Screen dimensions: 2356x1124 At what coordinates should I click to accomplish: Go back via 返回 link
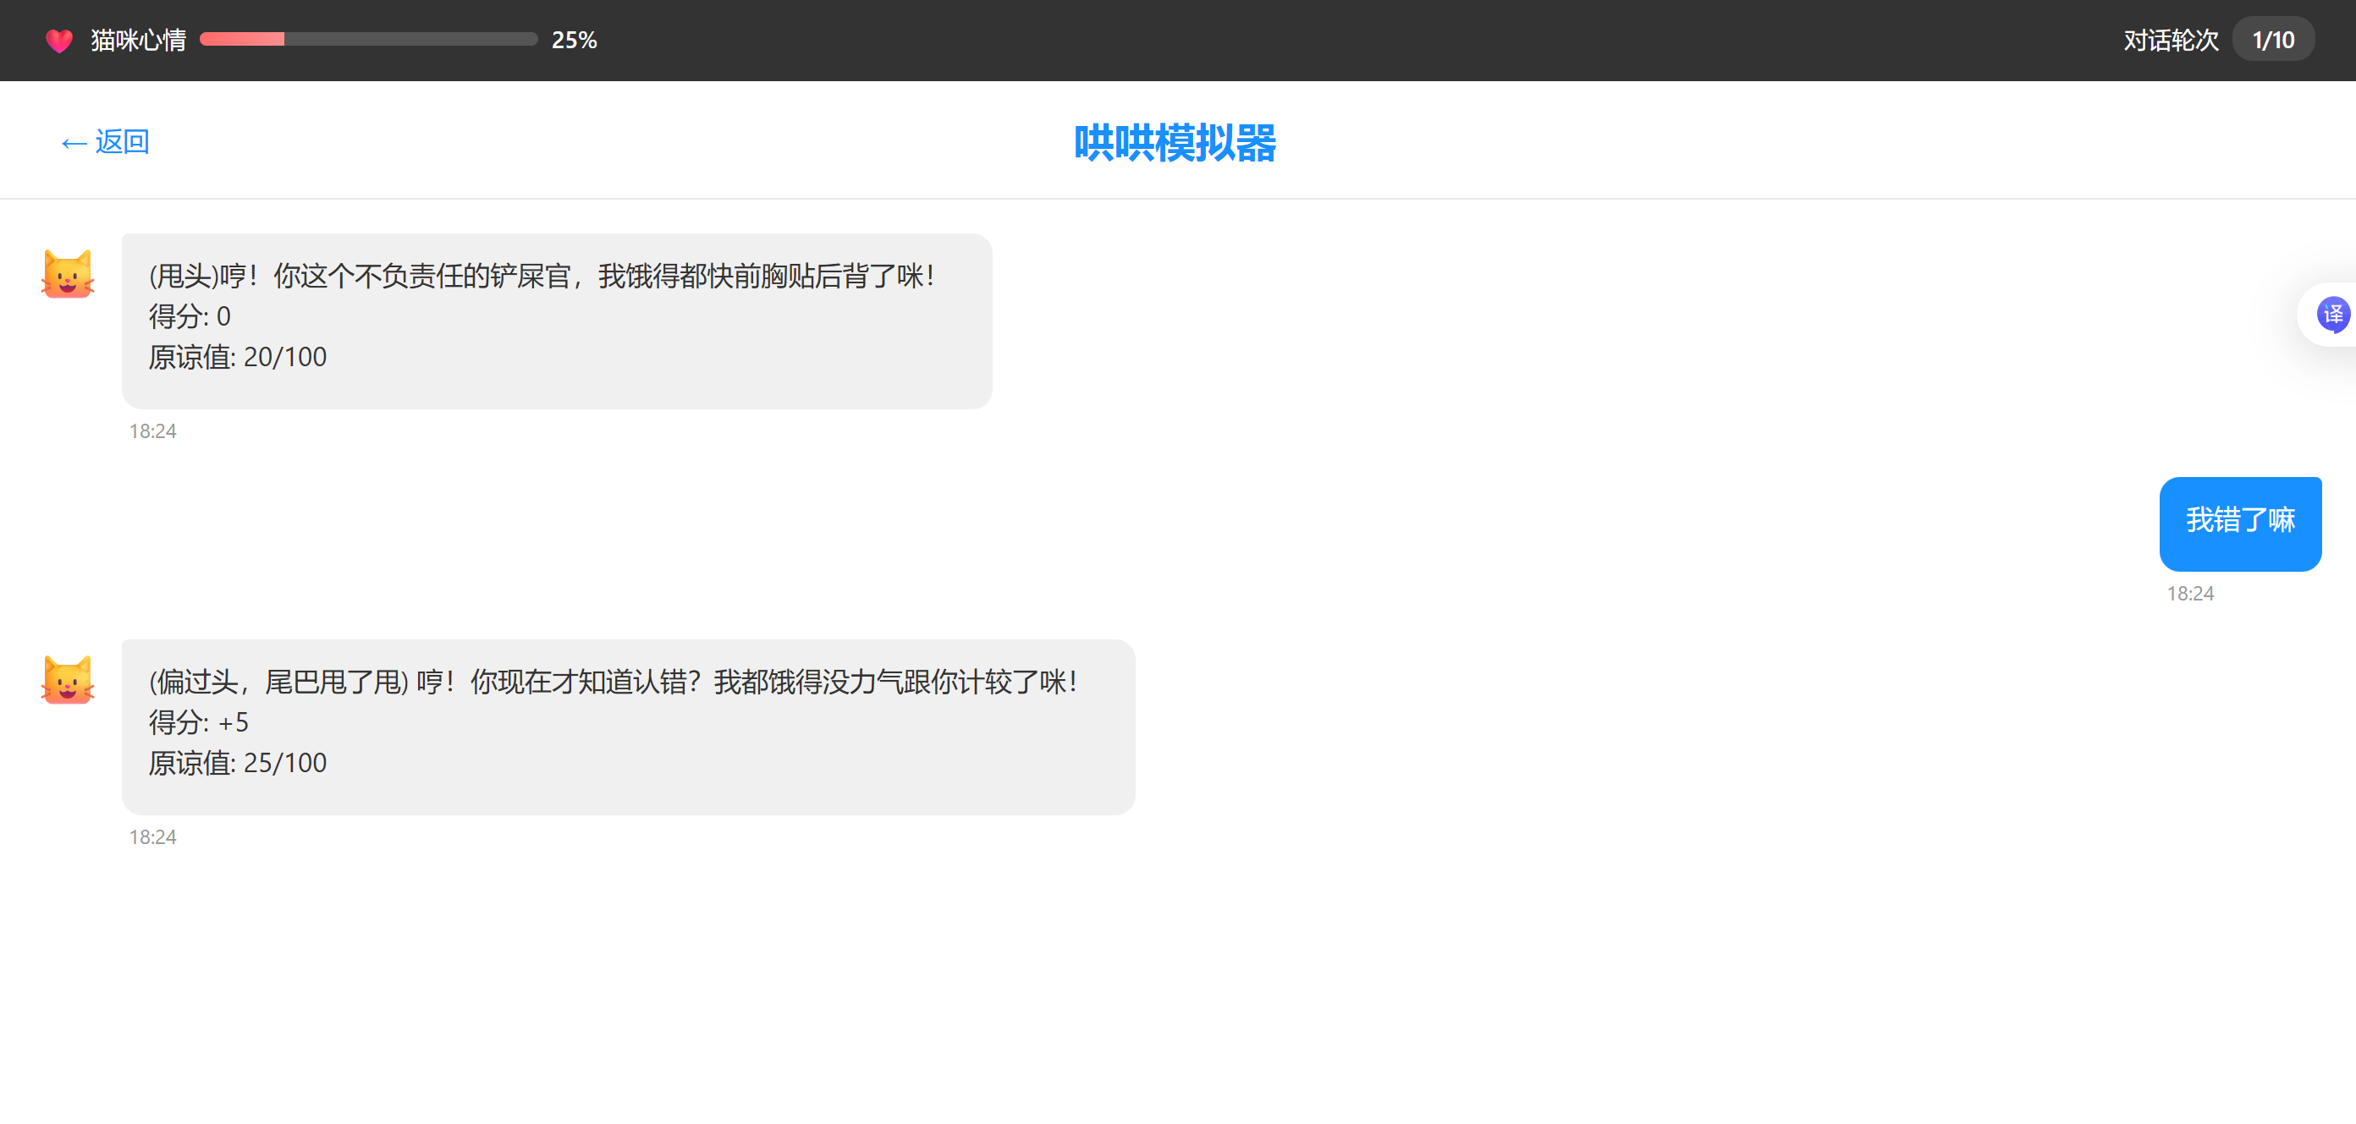(x=122, y=141)
